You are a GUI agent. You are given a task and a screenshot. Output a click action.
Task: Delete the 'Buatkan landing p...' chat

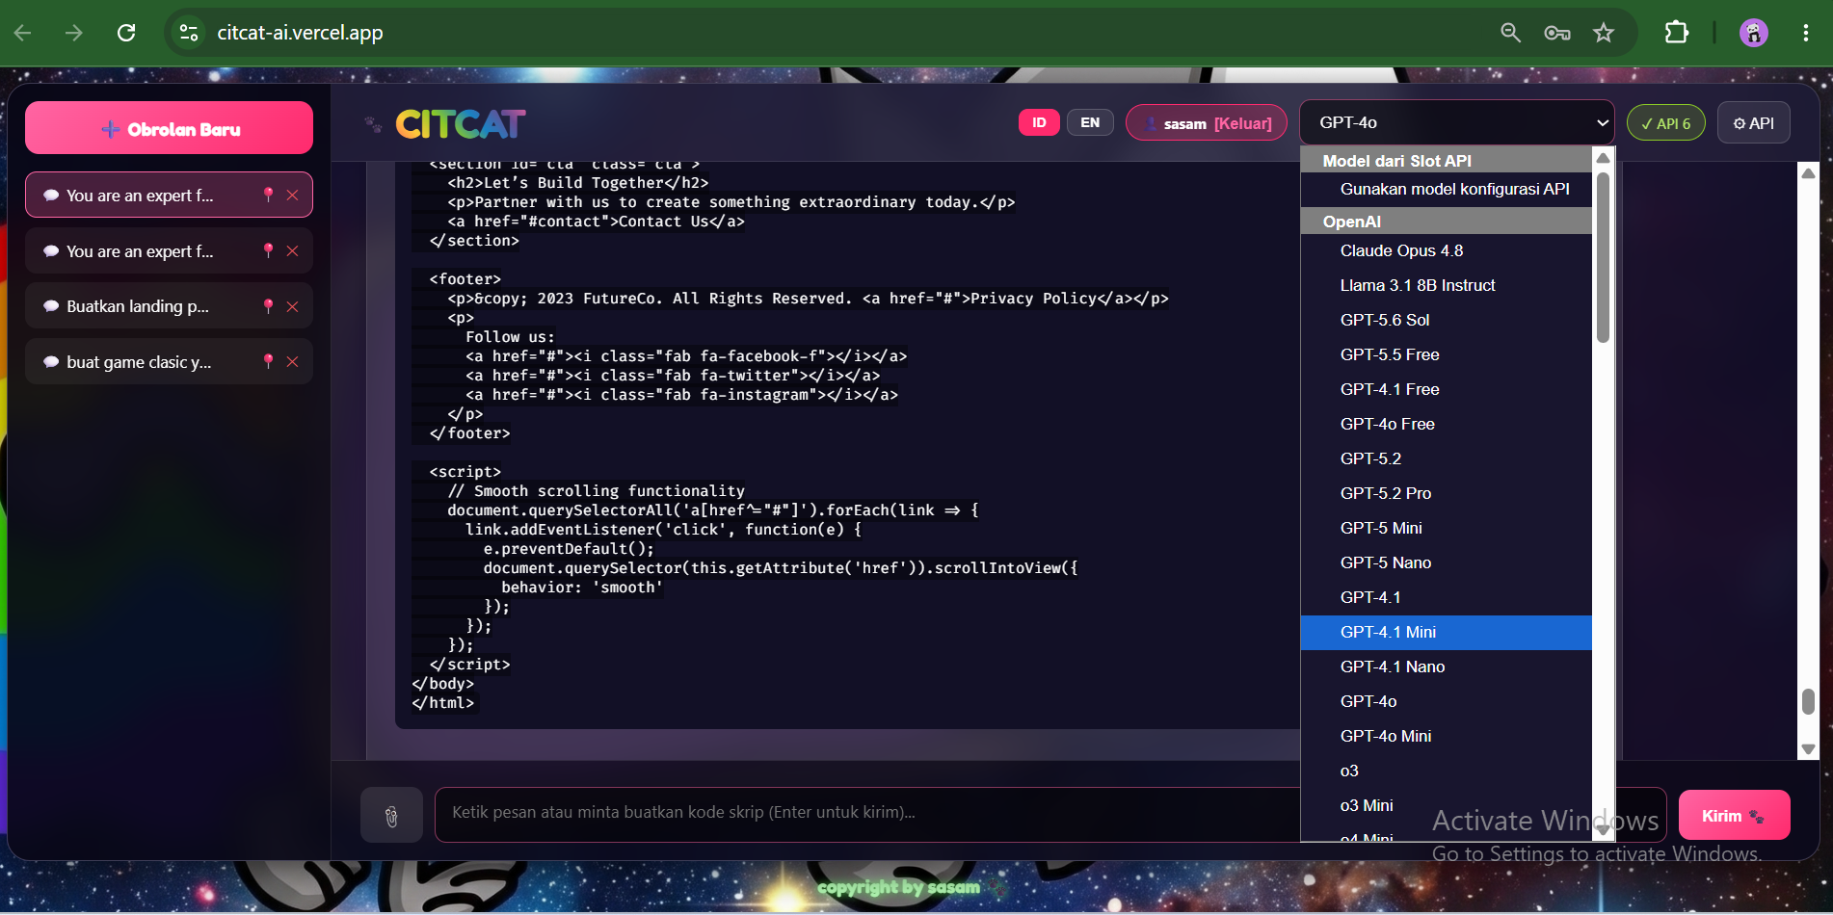coord(293,306)
